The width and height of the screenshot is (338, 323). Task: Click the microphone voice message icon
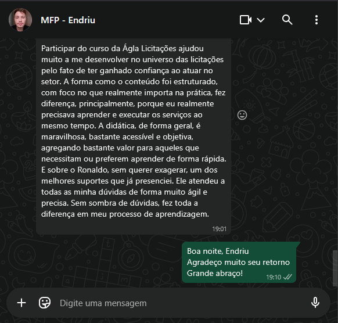(x=315, y=303)
